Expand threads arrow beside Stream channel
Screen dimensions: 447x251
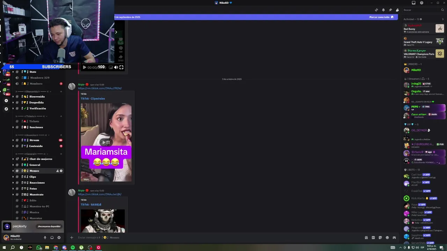tap(13, 140)
